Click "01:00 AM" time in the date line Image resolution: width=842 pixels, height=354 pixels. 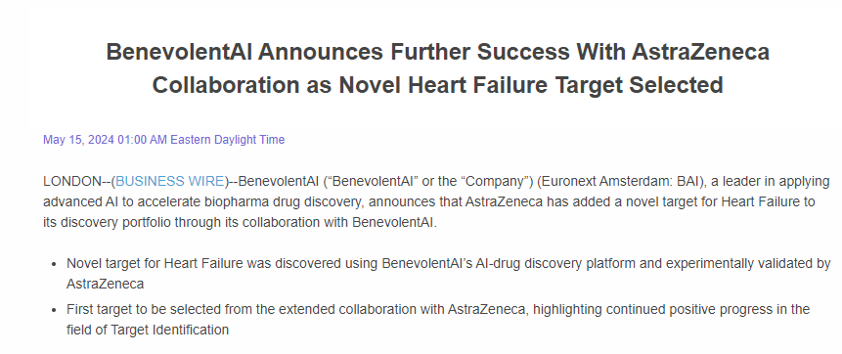(x=142, y=140)
